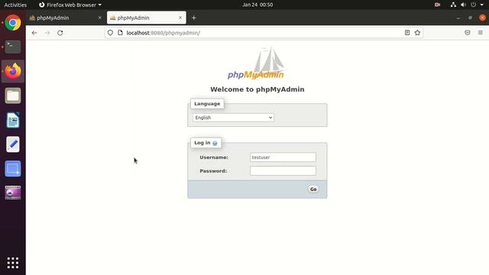The image size is (489, 275).
Task: Click the Firefox dock icon
Action: click(13, 71)
